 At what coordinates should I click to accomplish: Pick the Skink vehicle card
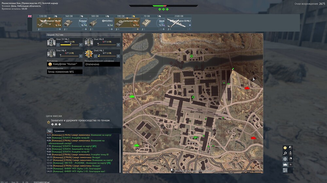[x=153, y=23]
